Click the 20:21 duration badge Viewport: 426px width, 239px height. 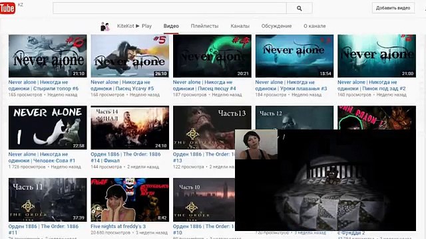(x=243, y=74)
